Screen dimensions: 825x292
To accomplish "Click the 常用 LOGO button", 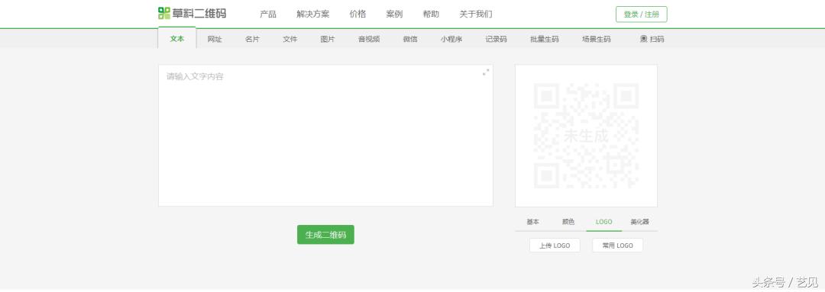I will 618,245.
